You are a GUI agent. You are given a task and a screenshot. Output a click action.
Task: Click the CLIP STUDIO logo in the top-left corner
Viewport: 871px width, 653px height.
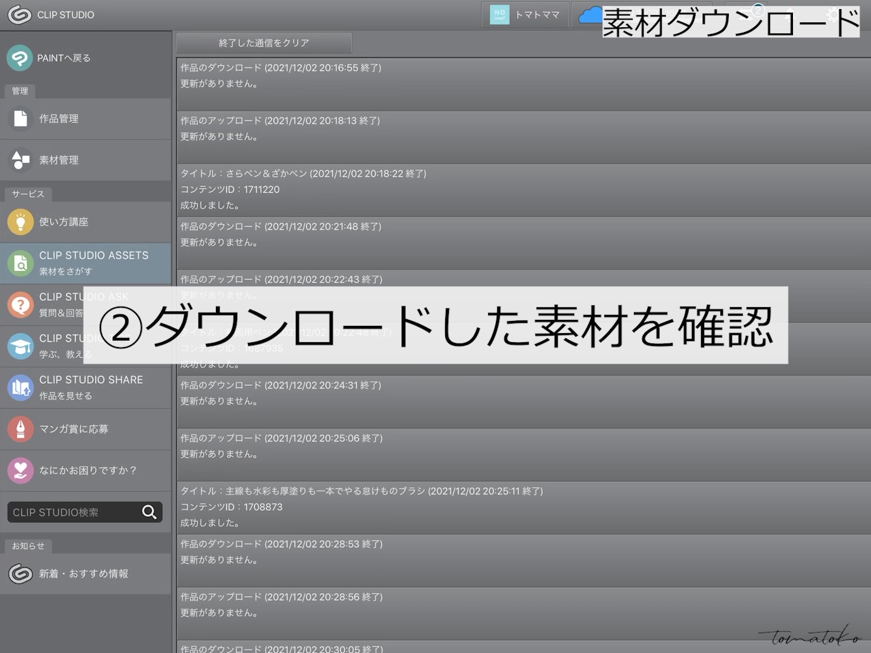19,15
